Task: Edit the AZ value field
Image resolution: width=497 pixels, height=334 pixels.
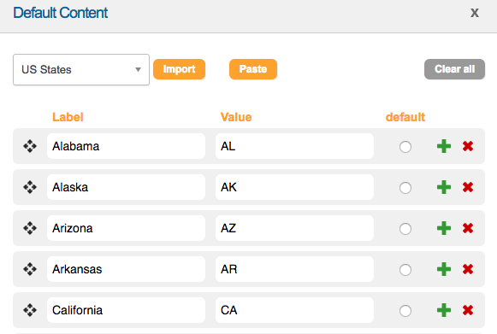Action: pyautogui.click(x=294, y=228)
